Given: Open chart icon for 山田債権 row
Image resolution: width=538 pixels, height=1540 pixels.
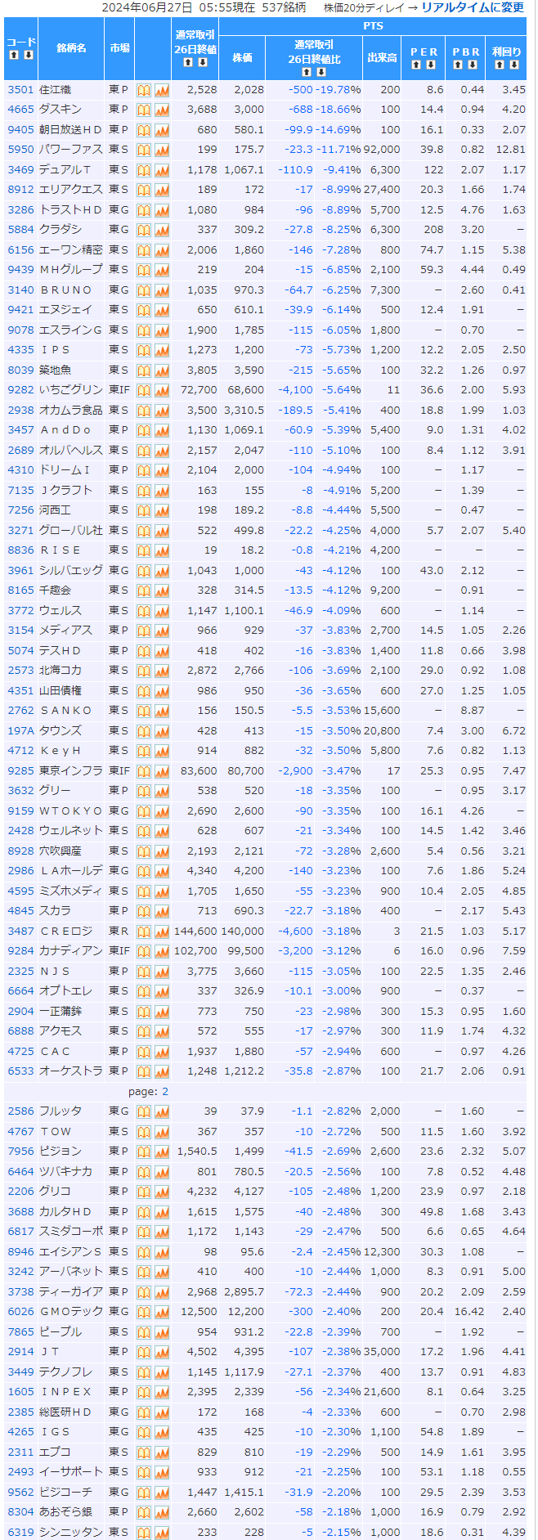Looking at the screenshot, I should pyautogui.click(x=162, y=691).
